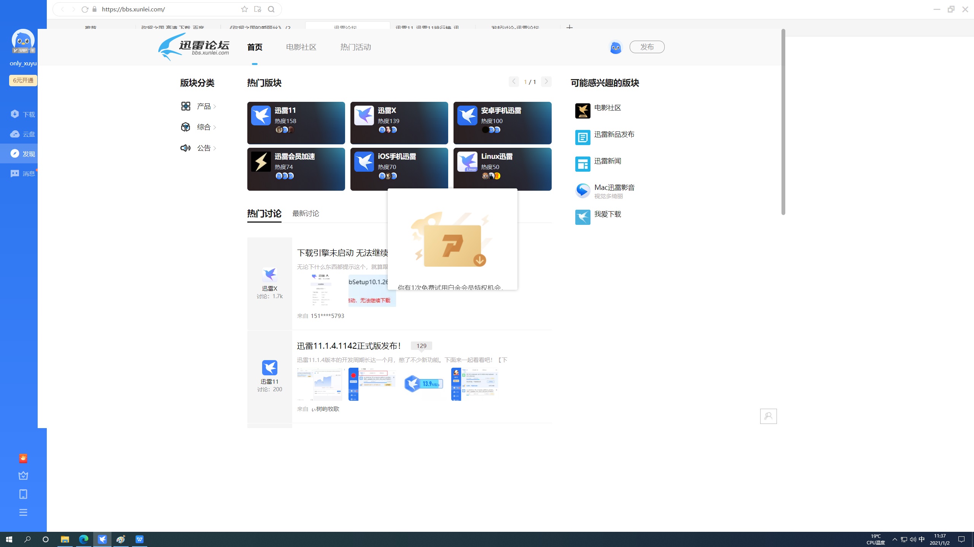The height and width of the screenshot is (547, 974).
Task: Click the user avatar button at the page's lower right
Action: click(768, 416)
